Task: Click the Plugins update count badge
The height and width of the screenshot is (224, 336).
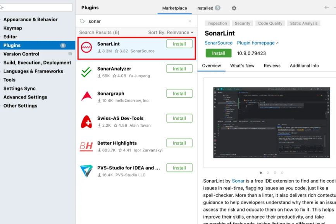Action: tap(63, 45)
